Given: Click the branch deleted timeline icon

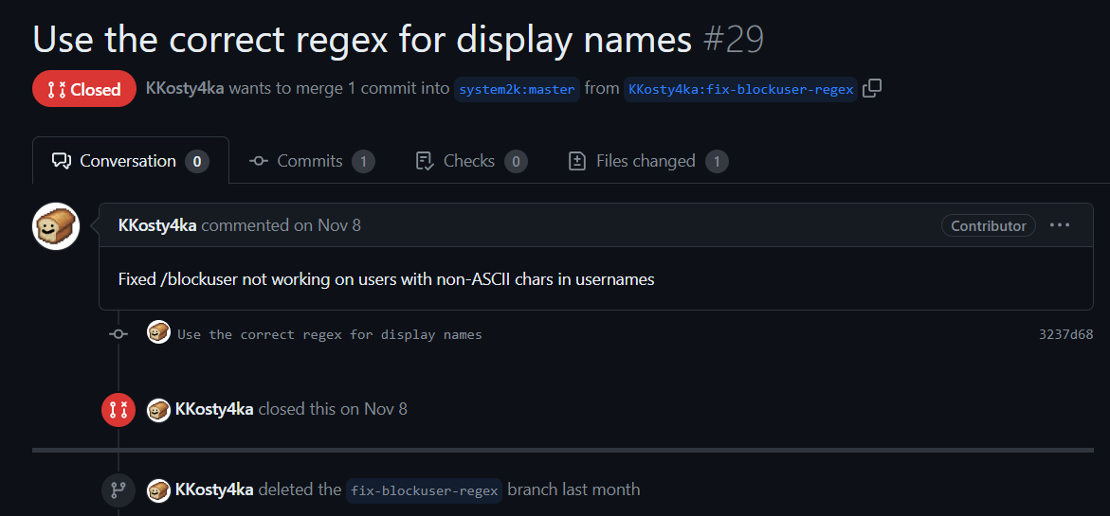Looking at the screenshot, I should pyautogui.click(x=118, y=489).
